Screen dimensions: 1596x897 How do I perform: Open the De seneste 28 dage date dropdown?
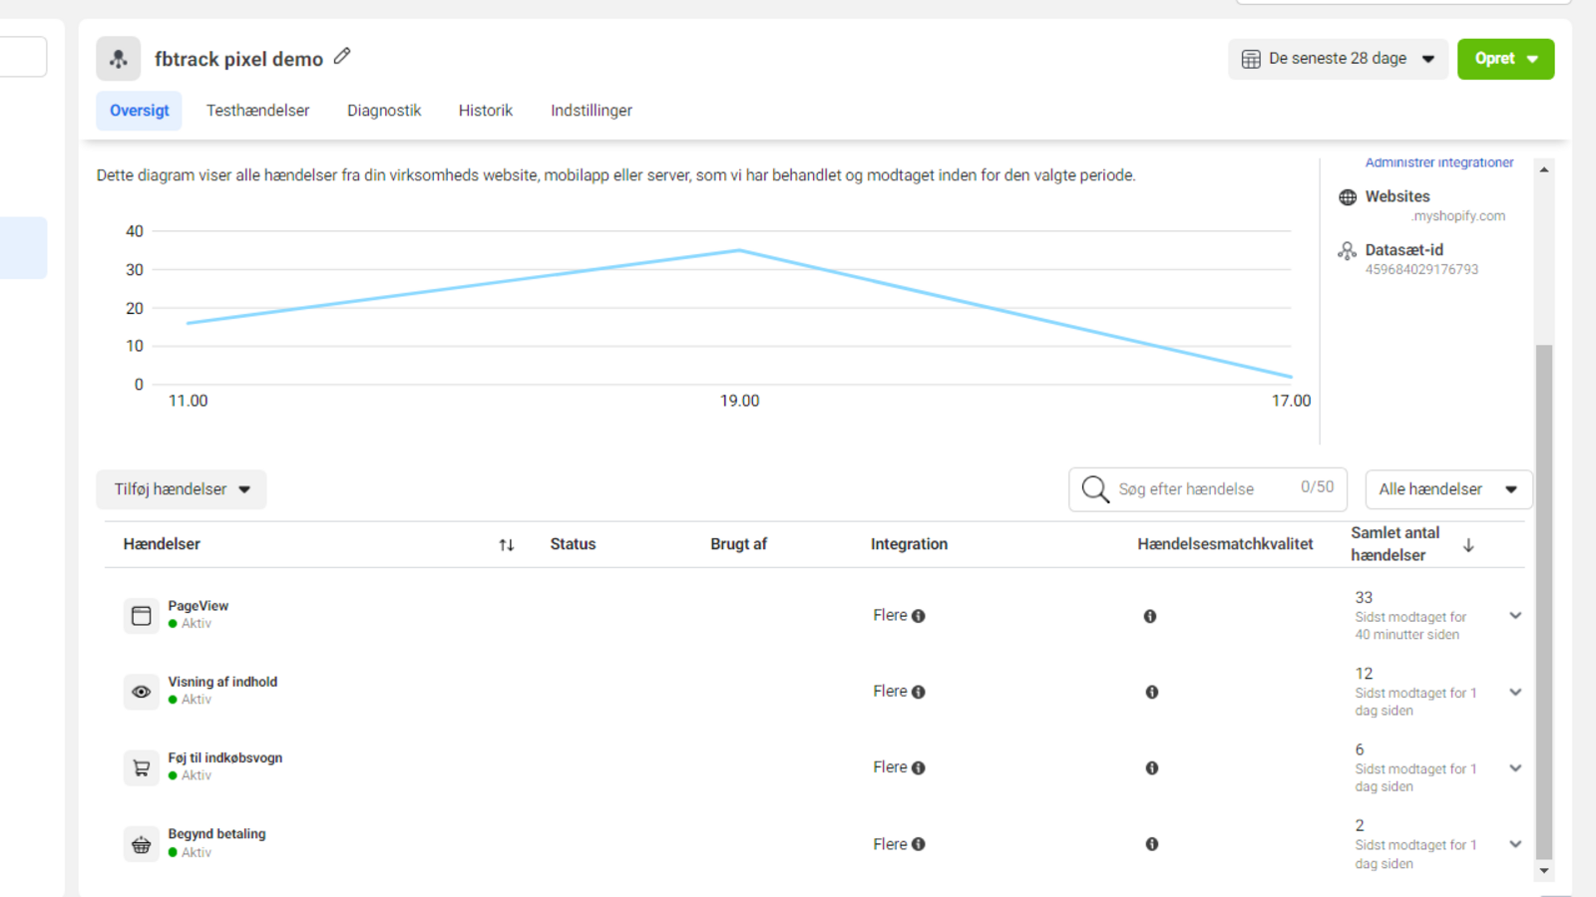[x=1338, y=59]
